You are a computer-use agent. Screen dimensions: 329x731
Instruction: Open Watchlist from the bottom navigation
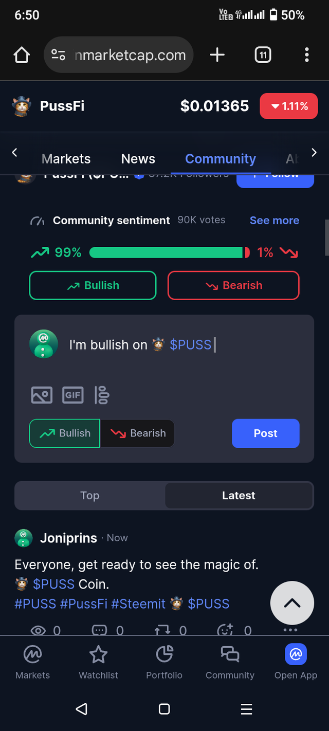pyautogui.click(x=98, y=663)
